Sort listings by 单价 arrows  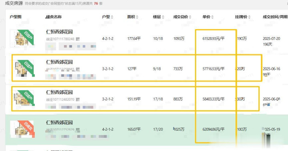click(x=213, y=17)
